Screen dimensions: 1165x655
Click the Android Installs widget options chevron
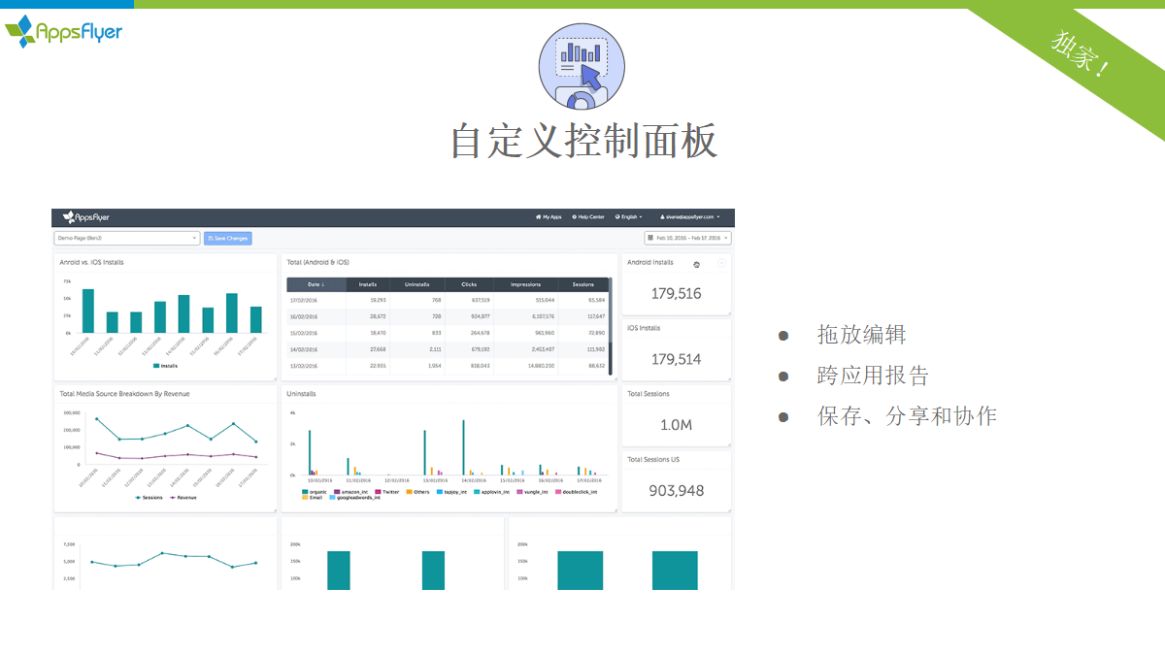point(721,263)
